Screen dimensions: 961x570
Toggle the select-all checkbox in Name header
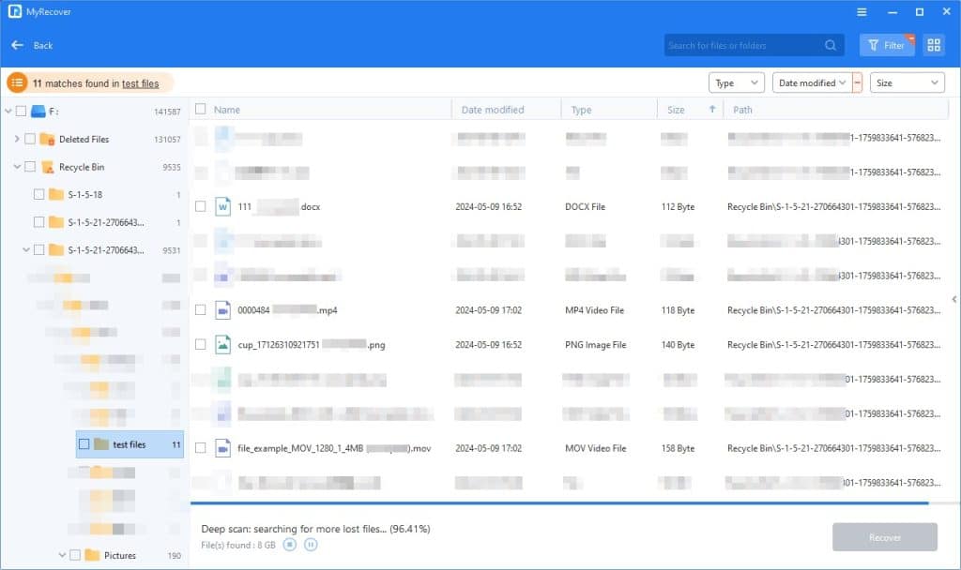[201, 109]
